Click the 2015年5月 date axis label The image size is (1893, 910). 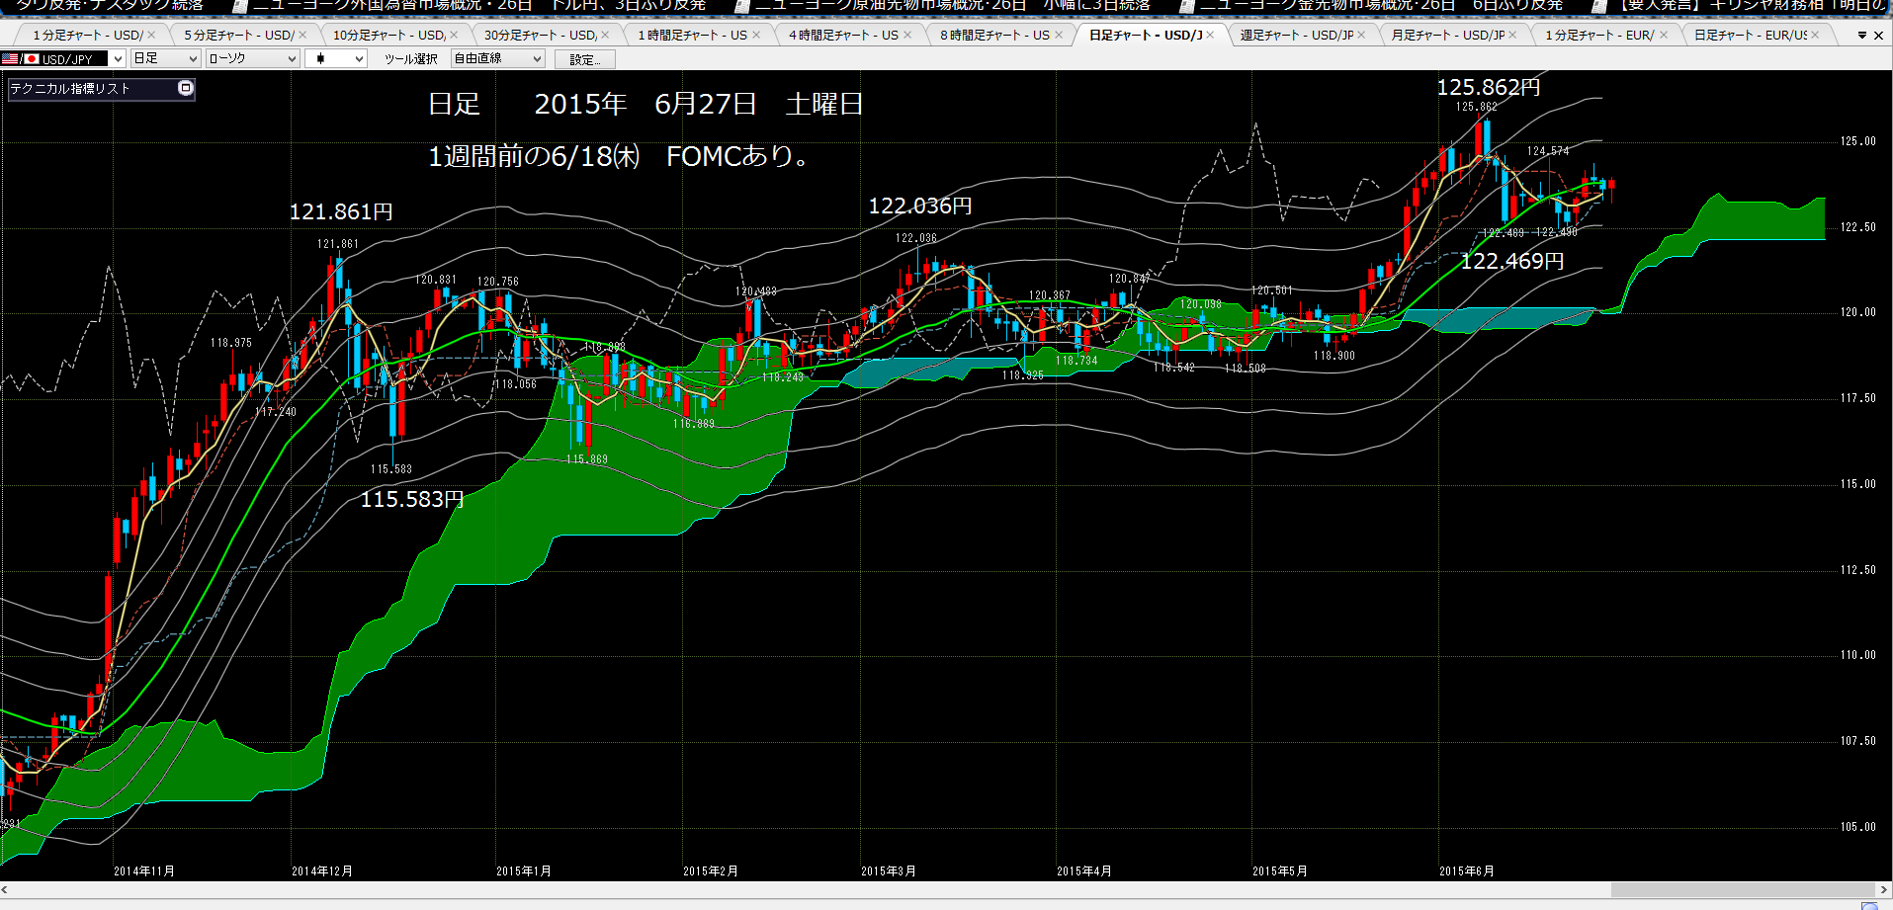click(x=1280, y=871)
